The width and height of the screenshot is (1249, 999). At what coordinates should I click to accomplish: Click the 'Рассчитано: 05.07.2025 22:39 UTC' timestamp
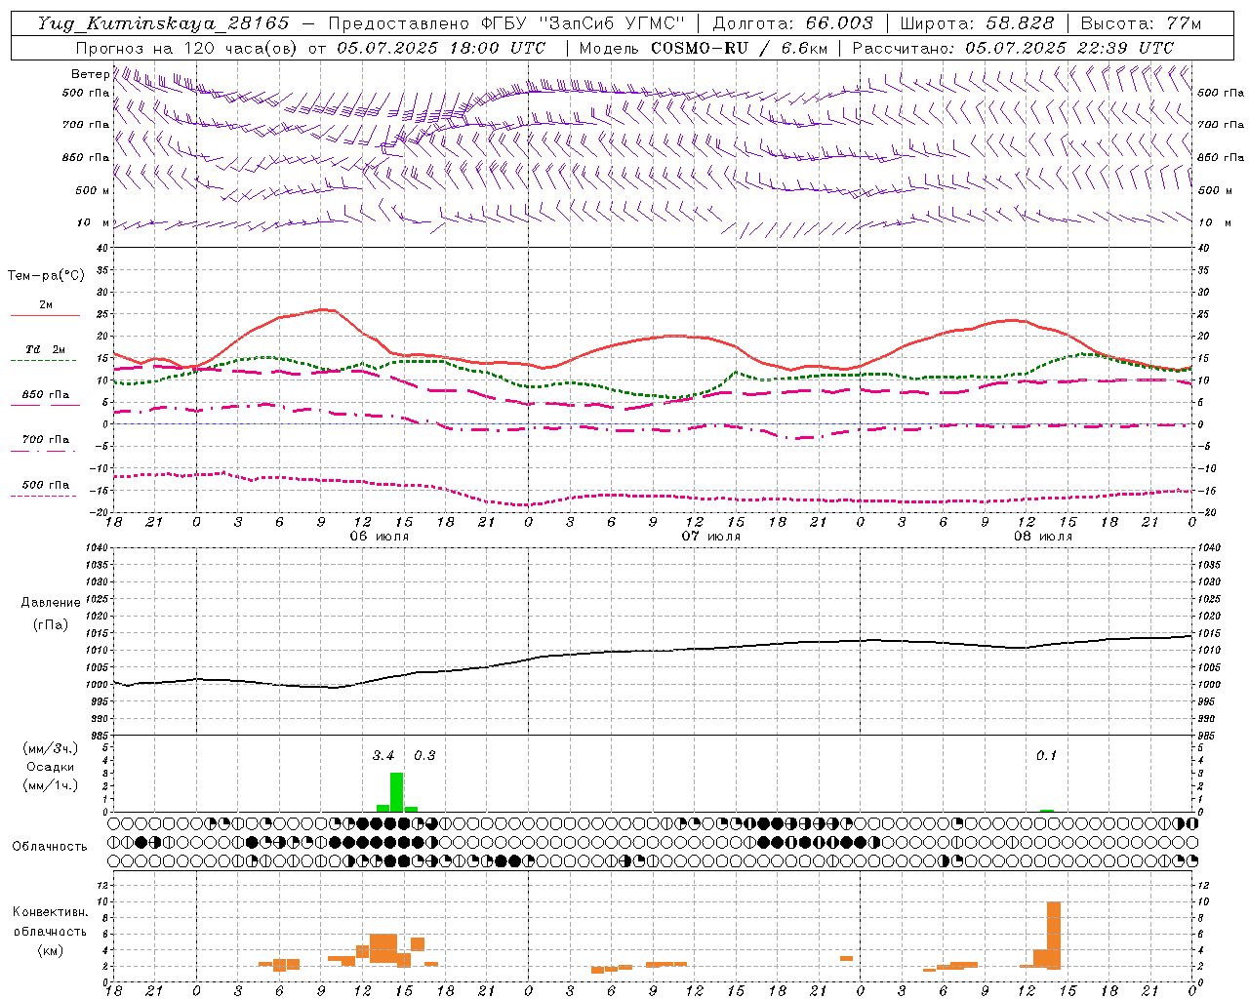coord(1013,48)
